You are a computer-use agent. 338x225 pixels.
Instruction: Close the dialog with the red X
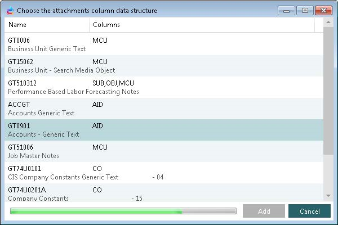click(x=323, y=11)
